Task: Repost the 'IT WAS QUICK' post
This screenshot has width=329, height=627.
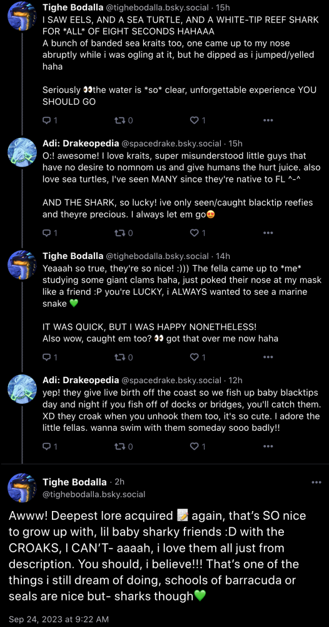Action: (x=124, y=357)
